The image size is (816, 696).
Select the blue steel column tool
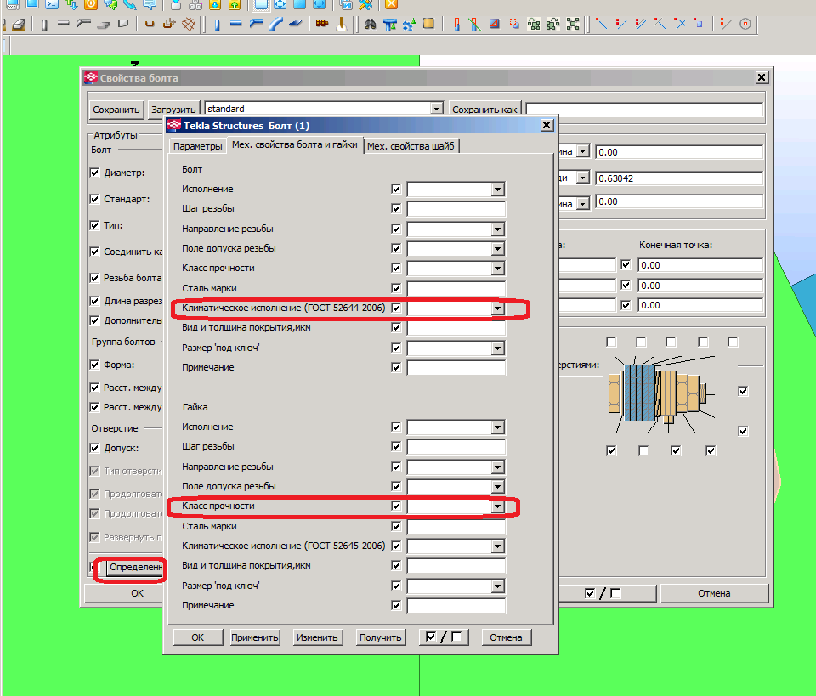point(217,24)
